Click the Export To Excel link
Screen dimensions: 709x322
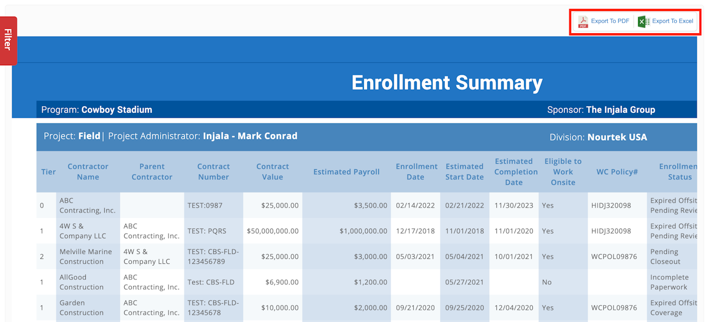pos(672,21)
